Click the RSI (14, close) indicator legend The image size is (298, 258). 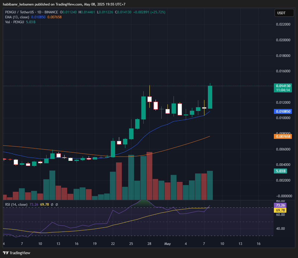(x=16, y=205)
